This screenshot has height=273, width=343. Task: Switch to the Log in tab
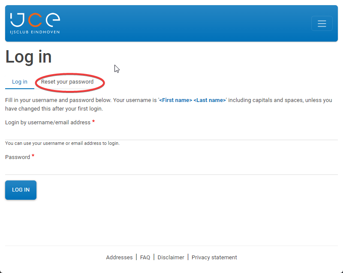20,82
